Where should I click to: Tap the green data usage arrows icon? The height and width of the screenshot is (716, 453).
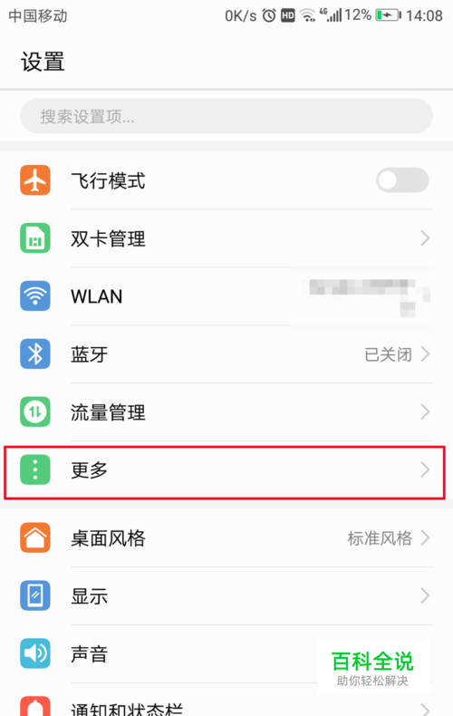[x=35, y=411]
